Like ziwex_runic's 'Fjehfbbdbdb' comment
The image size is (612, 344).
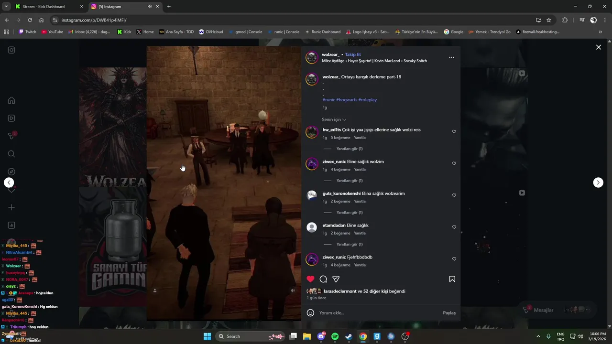[454, 259]
